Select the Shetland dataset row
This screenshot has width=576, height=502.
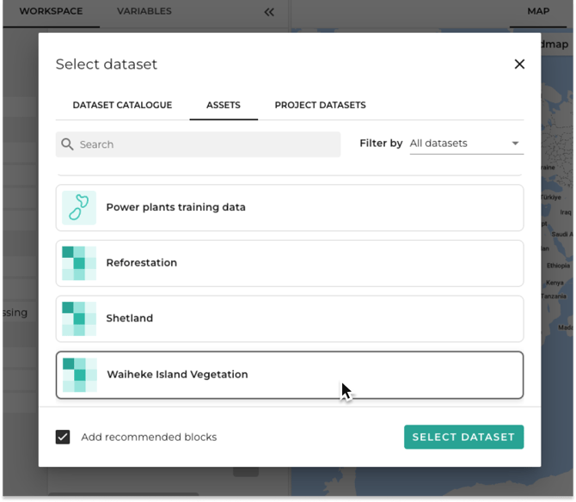coord(290,318)
